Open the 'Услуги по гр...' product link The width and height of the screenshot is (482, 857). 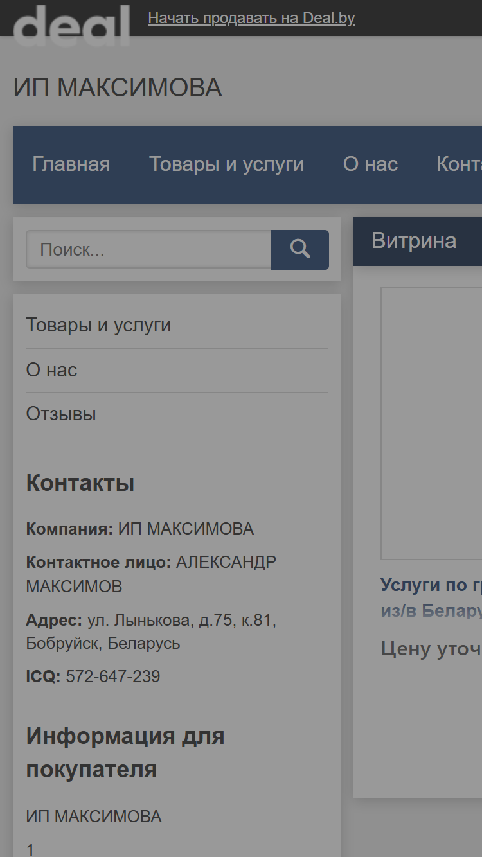(431, 597)
